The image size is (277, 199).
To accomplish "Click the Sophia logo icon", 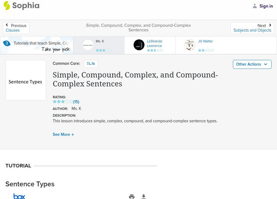I will pyautogui.click(x=7, y=6).
